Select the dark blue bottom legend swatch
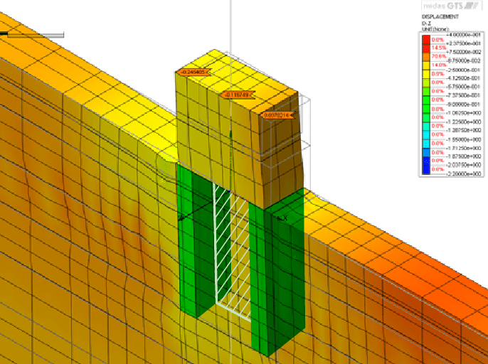 (427, 169)
